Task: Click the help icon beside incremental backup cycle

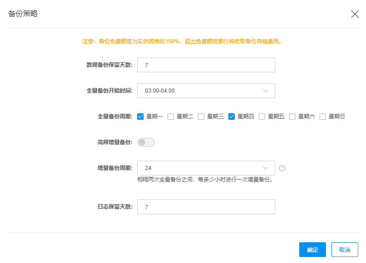Action: 282,168
